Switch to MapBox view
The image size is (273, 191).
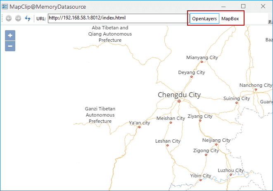point(230,19)
